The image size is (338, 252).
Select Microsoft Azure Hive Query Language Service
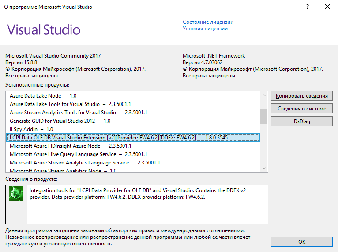[x=133, y=154]
